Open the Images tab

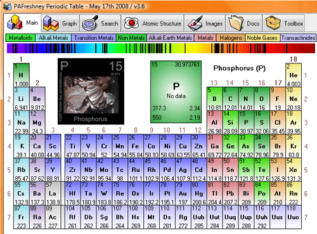pos(205,23)
